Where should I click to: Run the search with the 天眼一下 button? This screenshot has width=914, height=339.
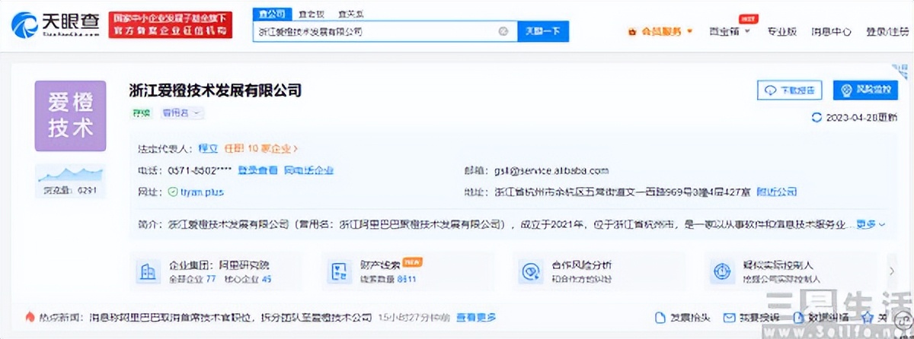(x=544, y=31)
